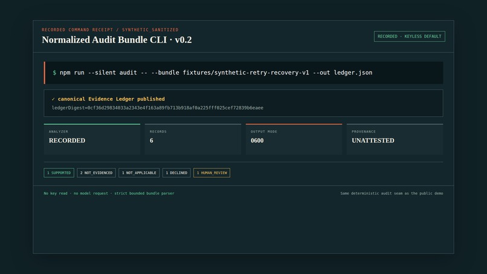Click the RECORDED · KEYLESS DEFAULT badge
Viewport: 487px width, 274px height.
click(x=409, y=36)
